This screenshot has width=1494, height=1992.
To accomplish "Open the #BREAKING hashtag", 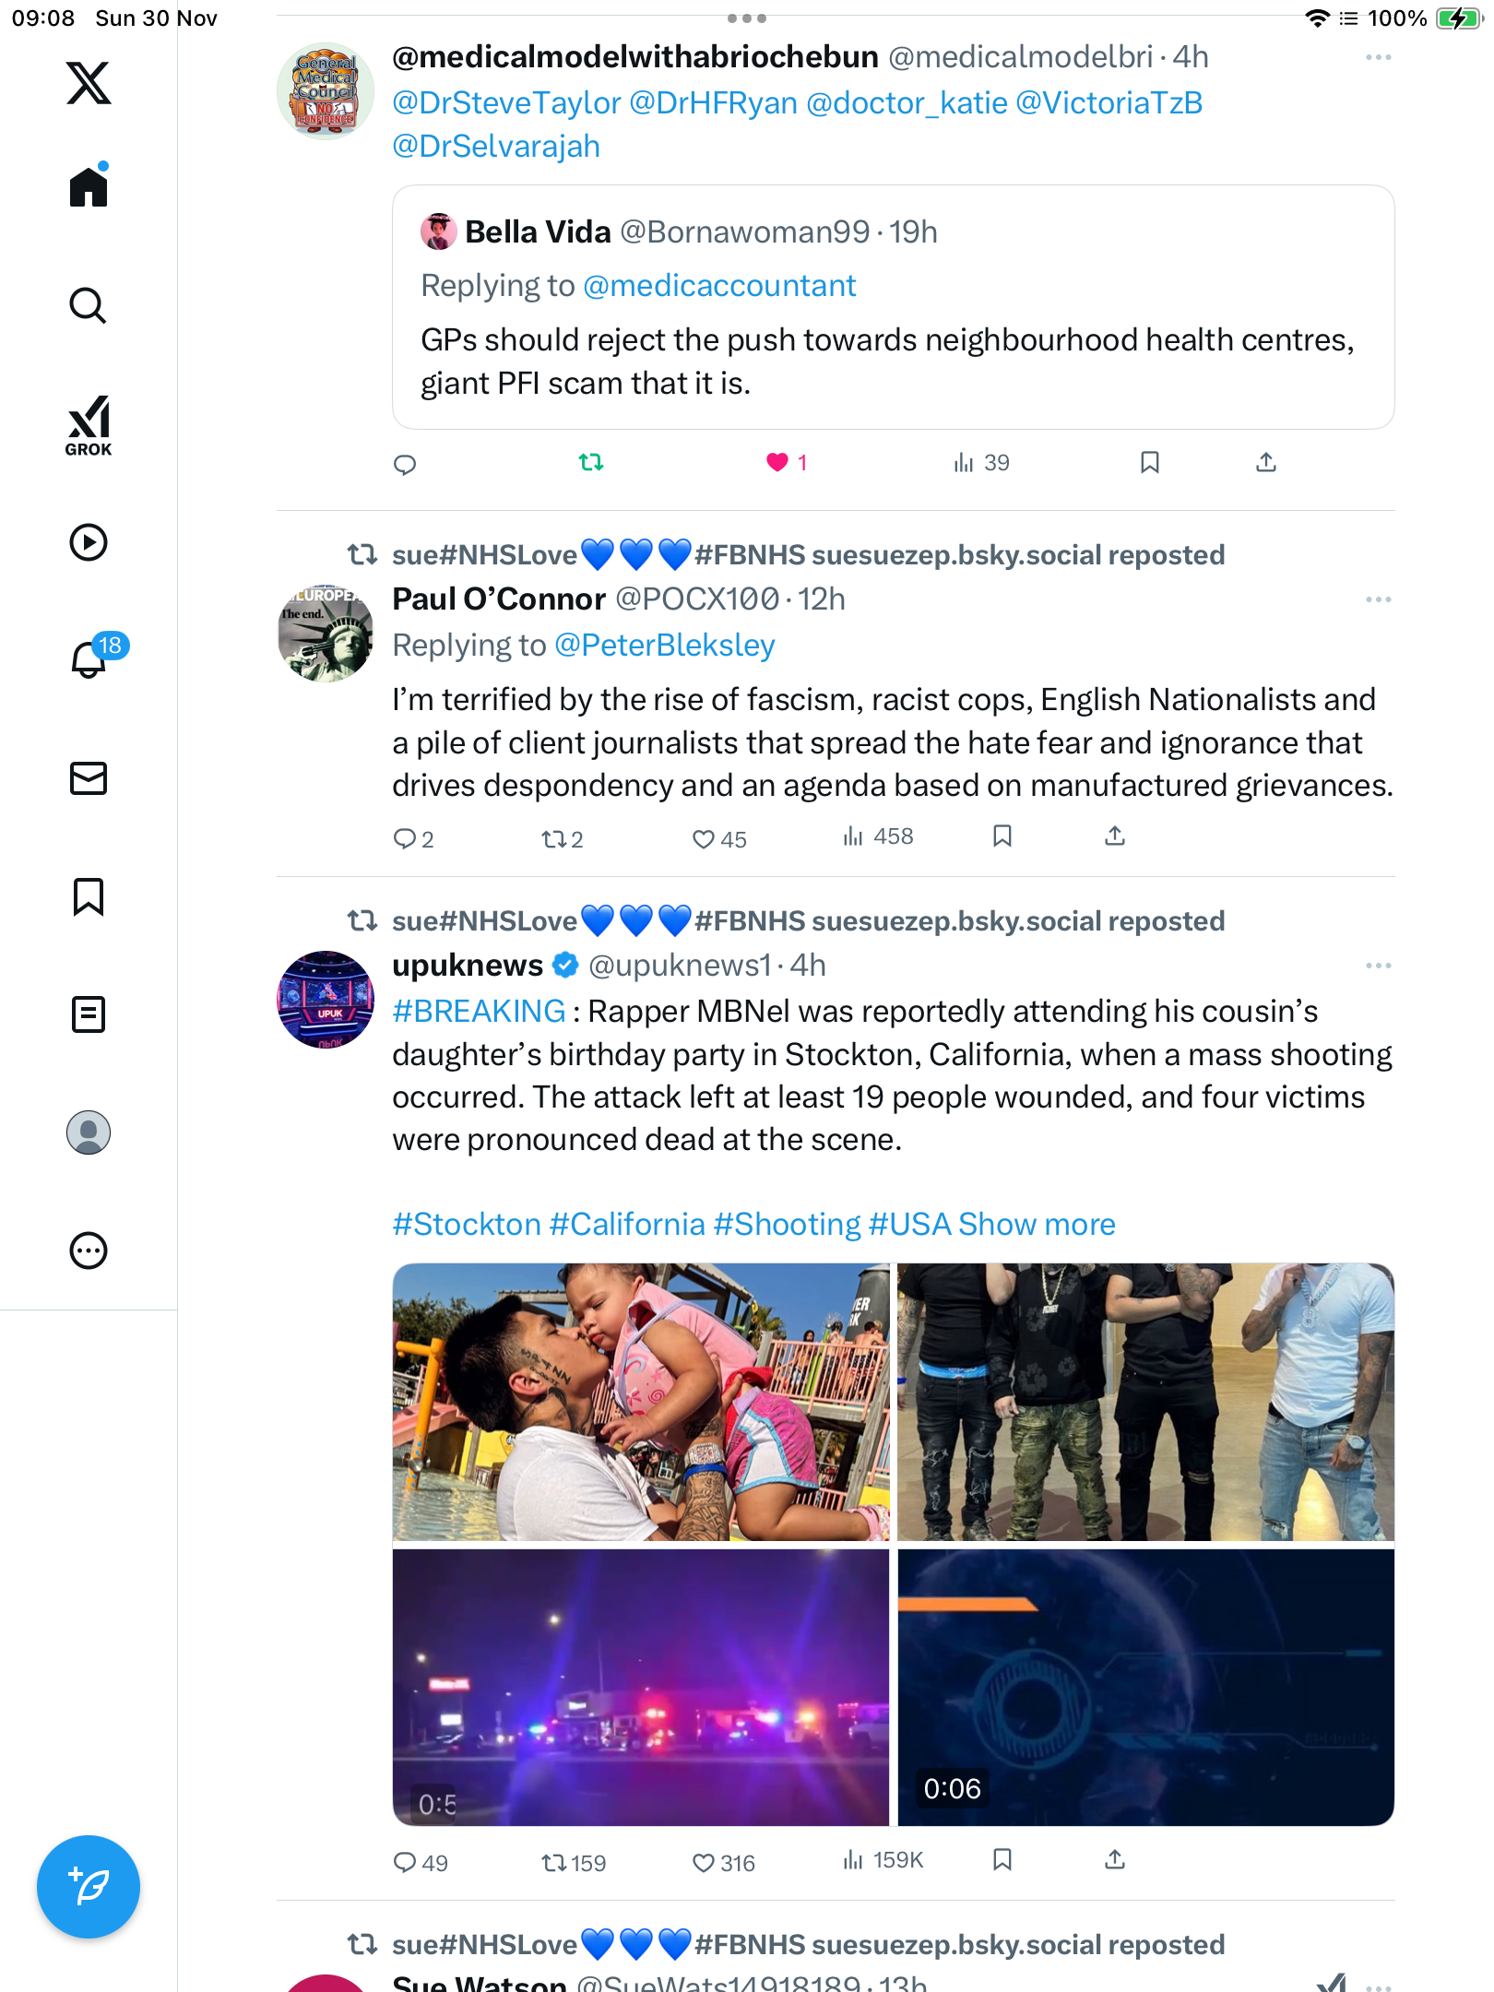I will pos(479,1012).
